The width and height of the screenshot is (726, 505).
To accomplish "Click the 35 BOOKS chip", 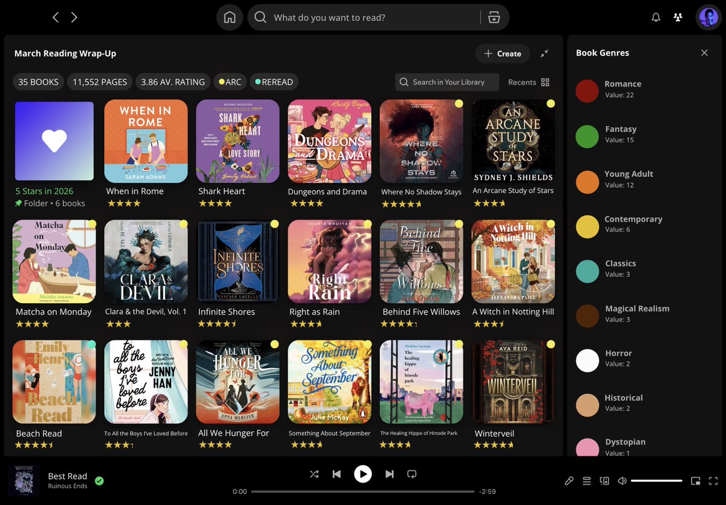I will pyautogui.click(x=38, y=82).
